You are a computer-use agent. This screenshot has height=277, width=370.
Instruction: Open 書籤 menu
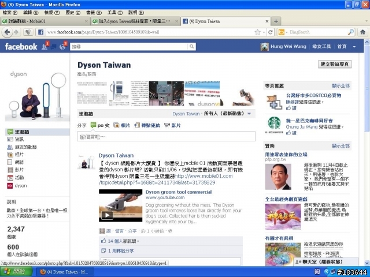coord(94,13)
